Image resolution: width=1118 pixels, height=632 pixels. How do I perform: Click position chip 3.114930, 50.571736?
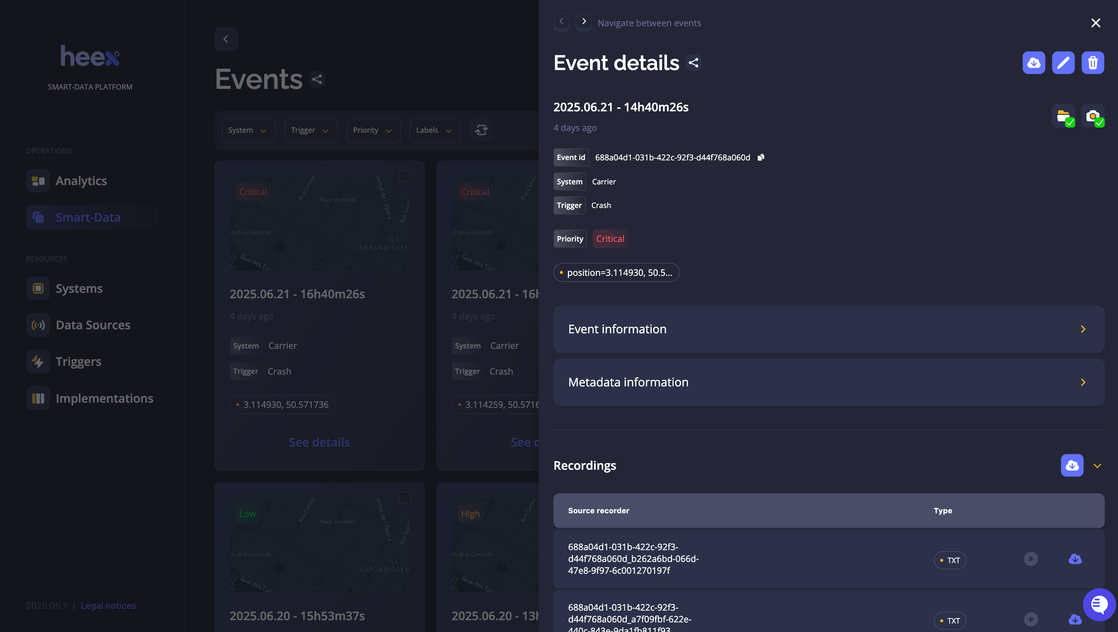[x=282, y=404]
